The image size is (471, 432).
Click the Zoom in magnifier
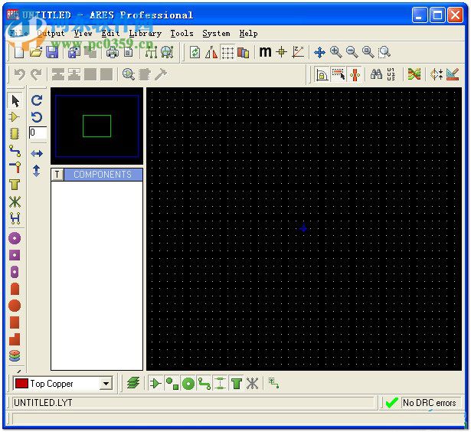point(336,52)
